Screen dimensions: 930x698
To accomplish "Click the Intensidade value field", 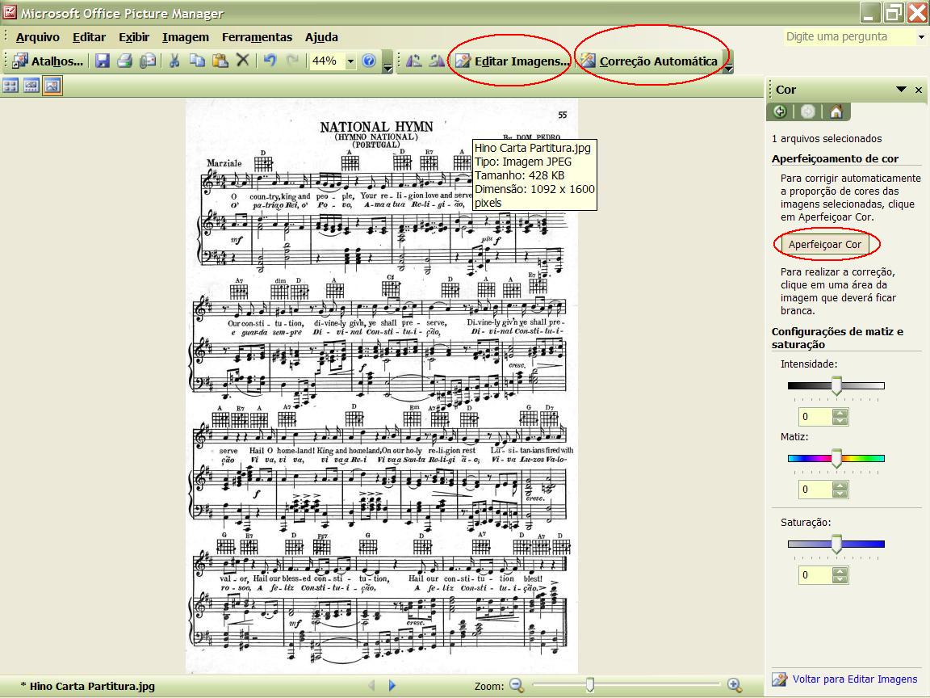I will pyautogui.click(x=815, y=417).
